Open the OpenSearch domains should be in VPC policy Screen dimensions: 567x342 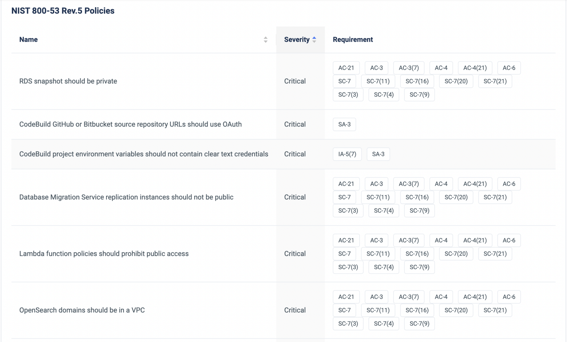[82, 310]
